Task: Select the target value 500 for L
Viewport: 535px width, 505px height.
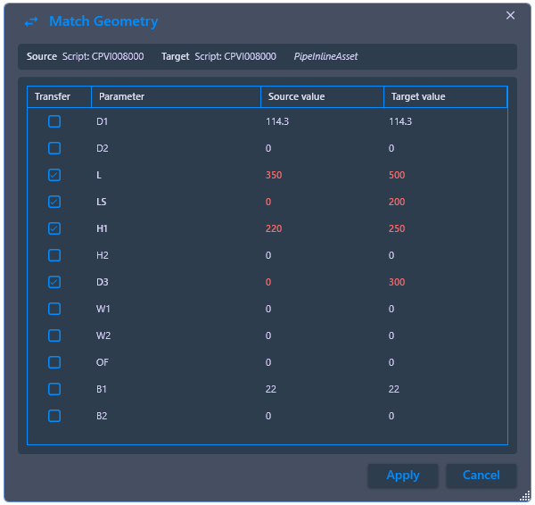Action: (397, 175)
